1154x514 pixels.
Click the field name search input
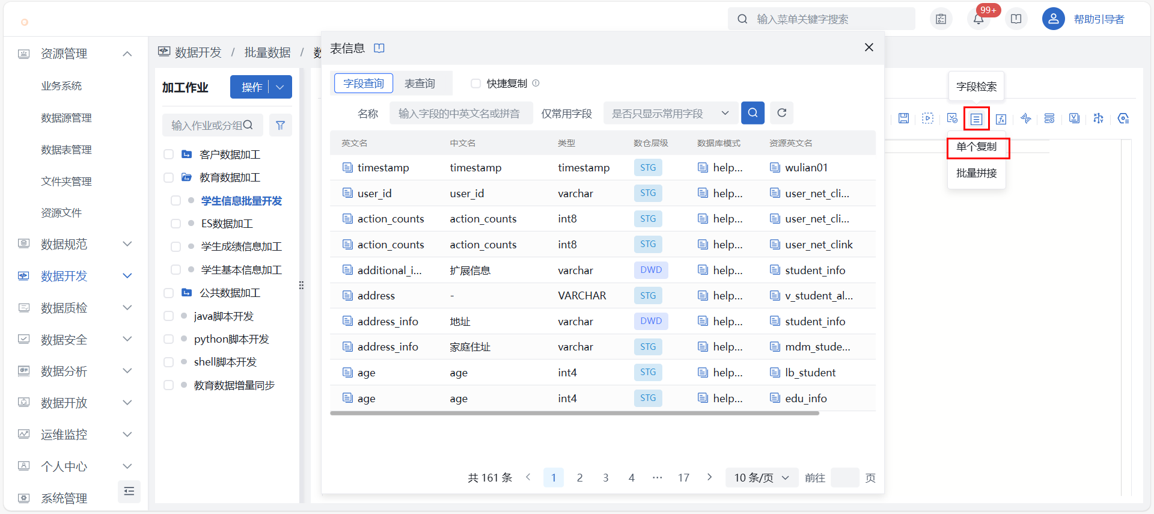click(461, 113)
